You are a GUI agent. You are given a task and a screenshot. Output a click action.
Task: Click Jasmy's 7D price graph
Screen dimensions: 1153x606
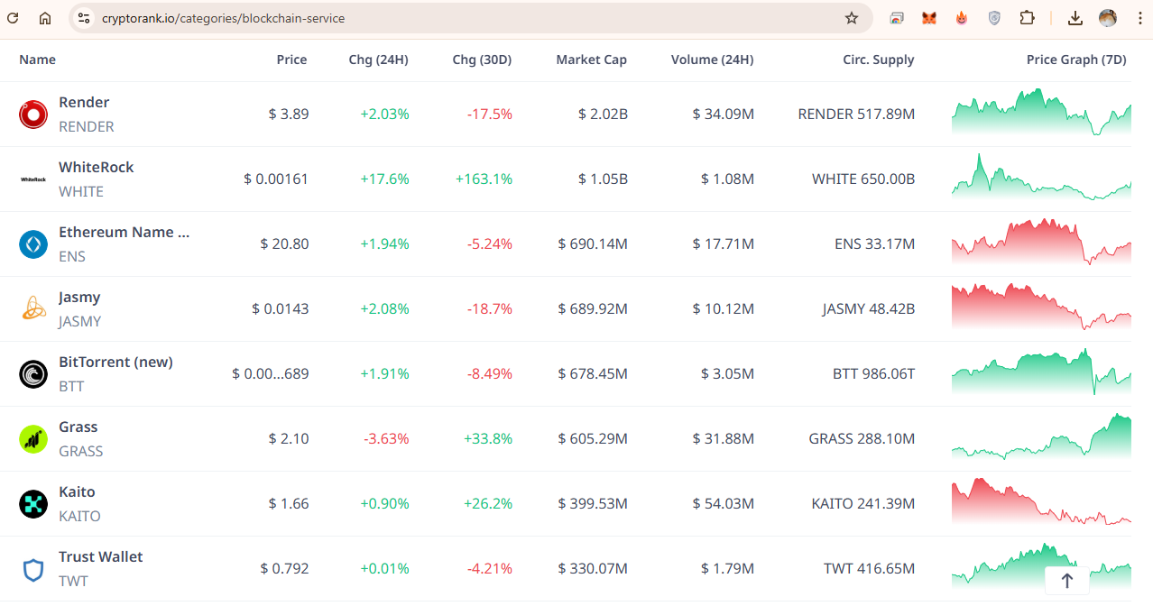click(x=1041, y=307)
